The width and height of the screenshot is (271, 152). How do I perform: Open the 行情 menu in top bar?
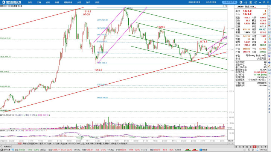pos(39,2)
